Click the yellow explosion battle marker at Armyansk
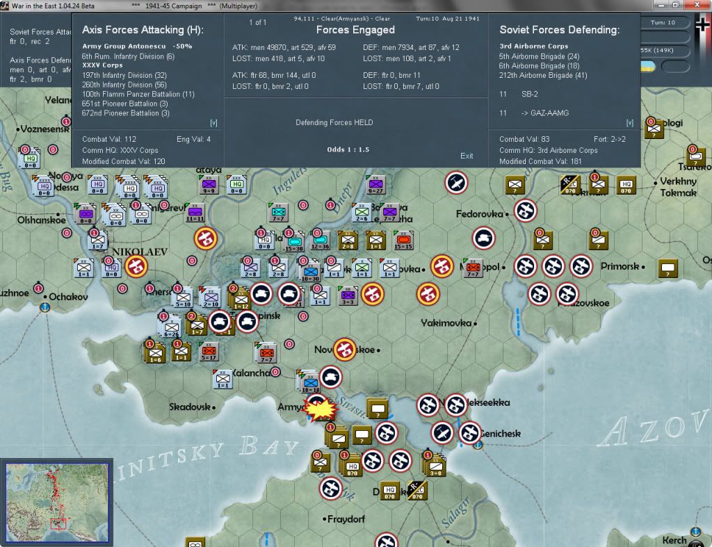This screenshot has width=712, height=547. 321,409
